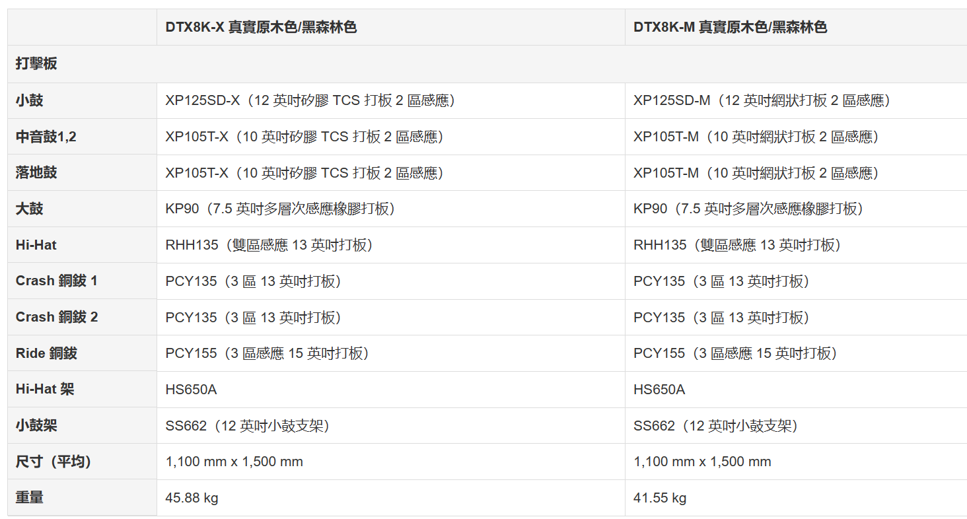
Task: Select PCY155 cell under DTX8K-X column
Action: click(267, 353)
